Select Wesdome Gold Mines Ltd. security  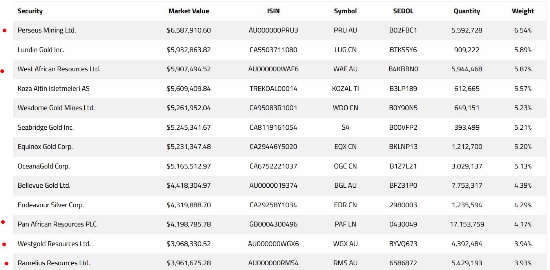56,108
